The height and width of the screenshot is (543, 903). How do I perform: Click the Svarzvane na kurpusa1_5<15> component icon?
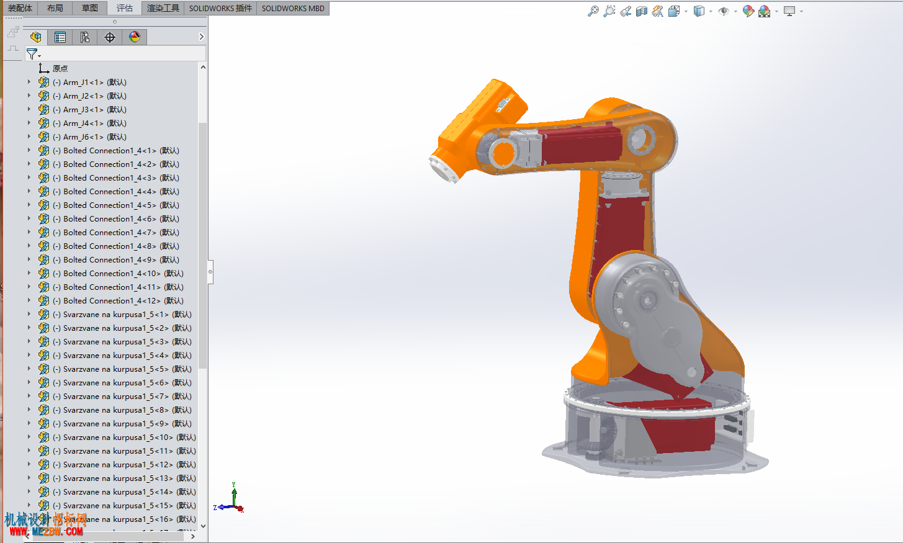pyautogui.click(x=44, y=505)
